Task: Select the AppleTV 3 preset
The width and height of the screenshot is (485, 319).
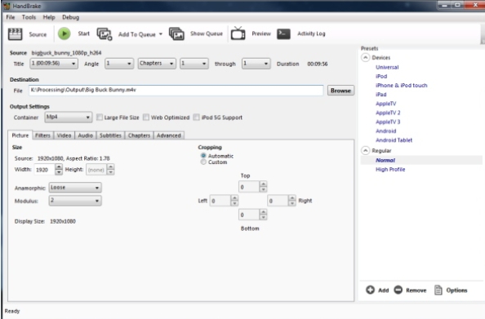Action: 388,122
